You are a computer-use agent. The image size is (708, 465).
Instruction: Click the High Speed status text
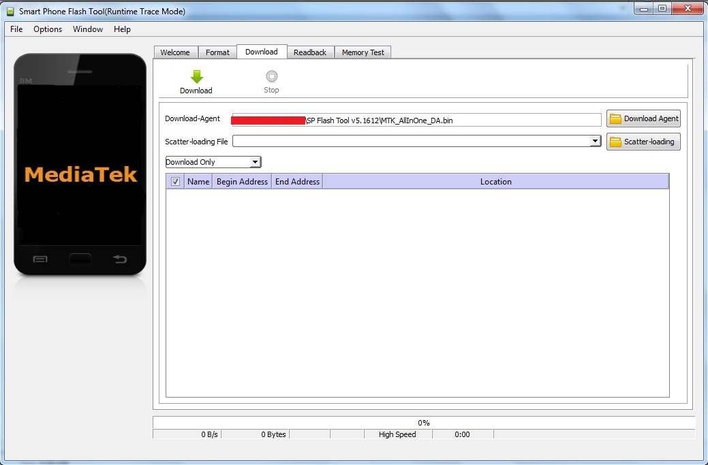[397, 434]
